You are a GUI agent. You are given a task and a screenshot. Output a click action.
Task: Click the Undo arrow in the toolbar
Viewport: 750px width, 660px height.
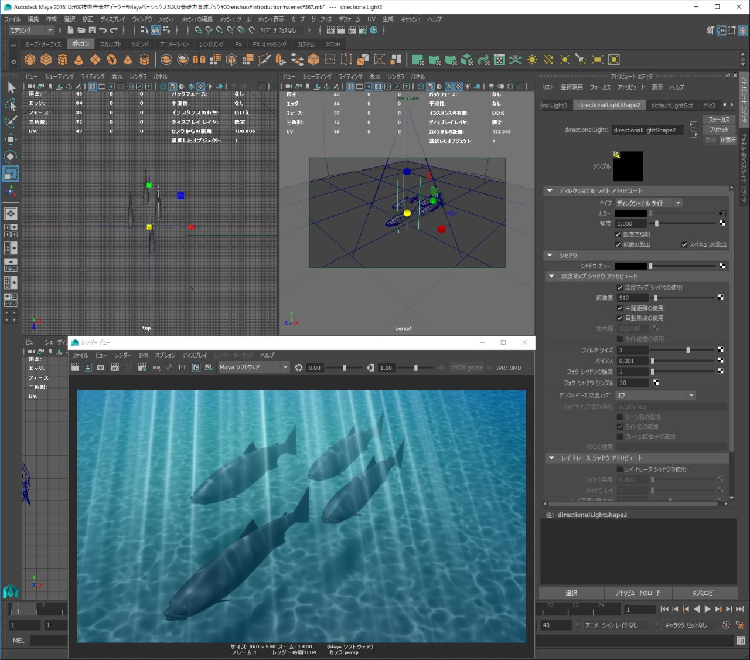103,30
